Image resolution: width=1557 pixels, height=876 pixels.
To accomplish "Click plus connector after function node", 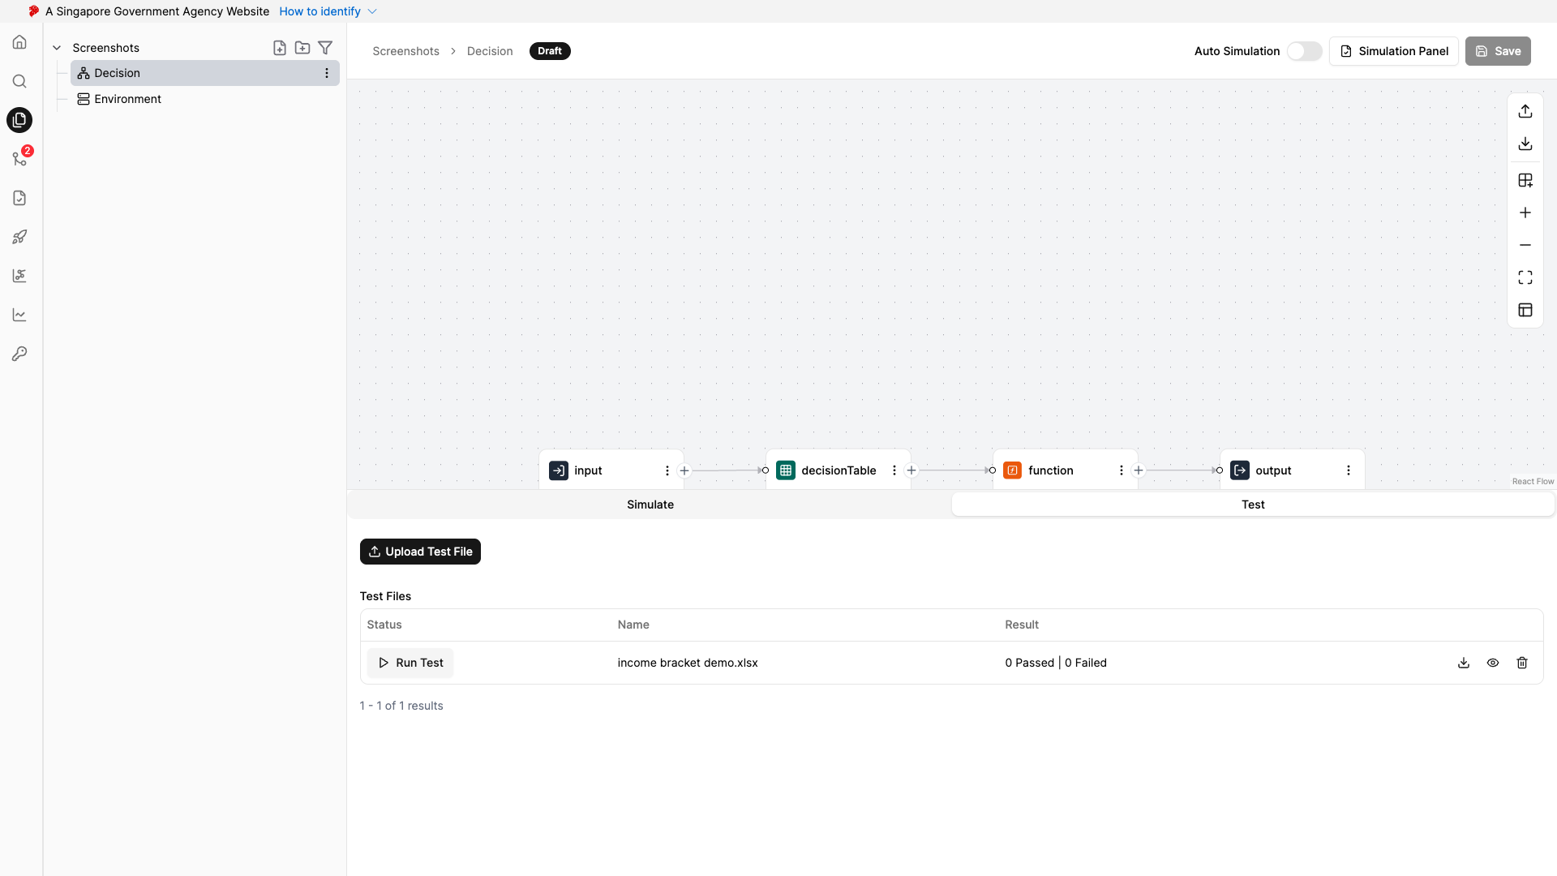I will tap(1139, 470).
